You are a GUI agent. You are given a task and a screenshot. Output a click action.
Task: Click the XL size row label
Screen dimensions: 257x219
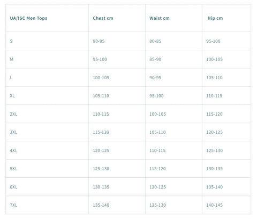(x=12, y=96)
